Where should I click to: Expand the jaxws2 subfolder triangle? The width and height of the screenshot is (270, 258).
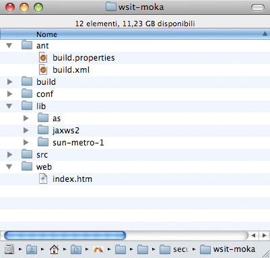click(x=26, y=131)
